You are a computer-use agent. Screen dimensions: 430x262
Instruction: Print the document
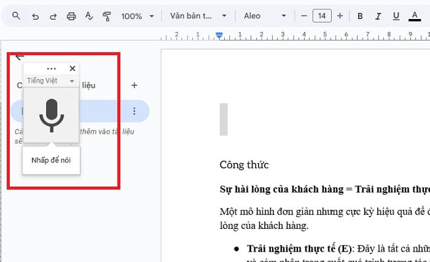pyautogui.click(x=71, y=16)
